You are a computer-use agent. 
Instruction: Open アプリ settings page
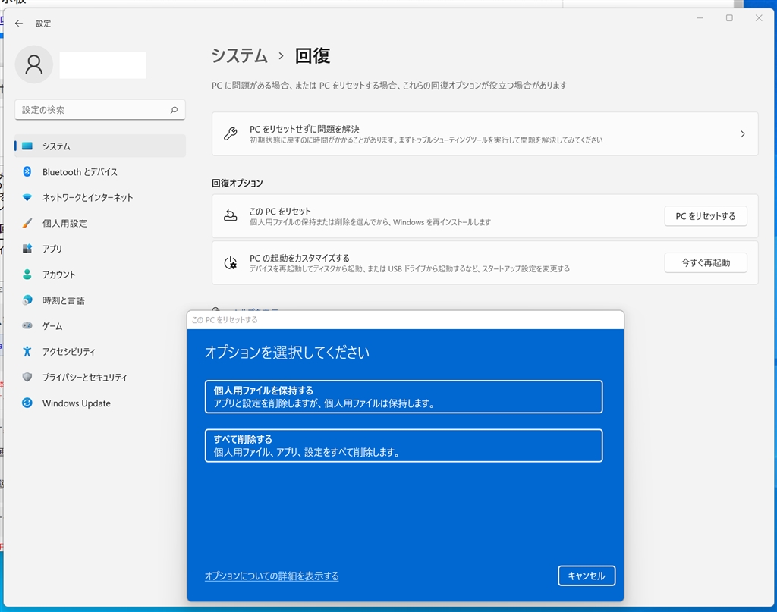[x=100, y=249]
